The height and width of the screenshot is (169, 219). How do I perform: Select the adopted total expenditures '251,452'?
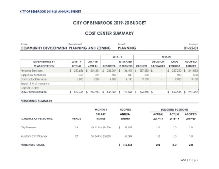click(x=193, y=92)
